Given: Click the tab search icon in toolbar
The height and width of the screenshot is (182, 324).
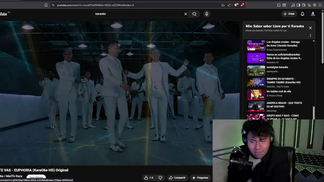Looking at the screenshot, I should [x=284, y=5].
